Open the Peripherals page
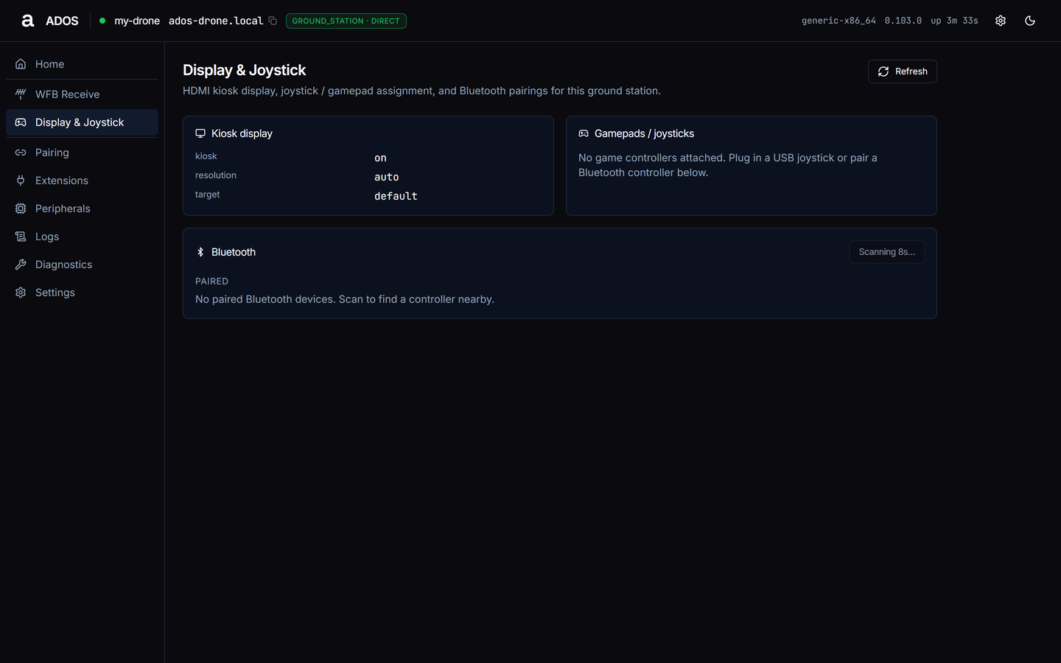Image resolution: width=1061 pixels, height=663 pixels. (82, 208)
